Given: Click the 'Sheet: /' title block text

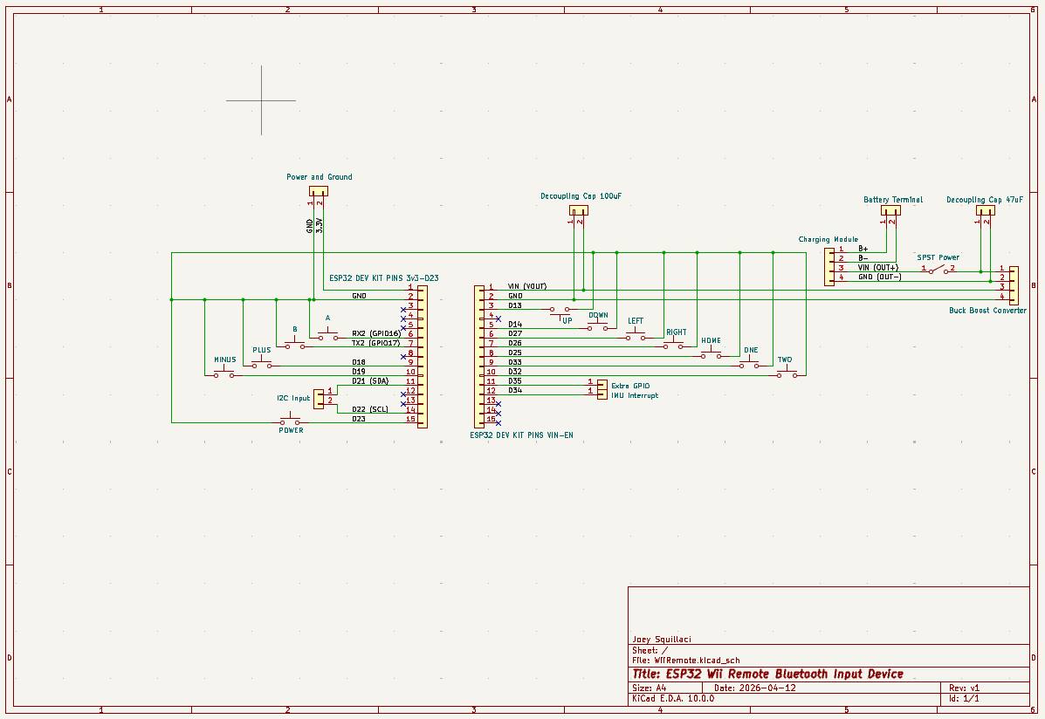Looking at the screenshot, I should [650, 650].
